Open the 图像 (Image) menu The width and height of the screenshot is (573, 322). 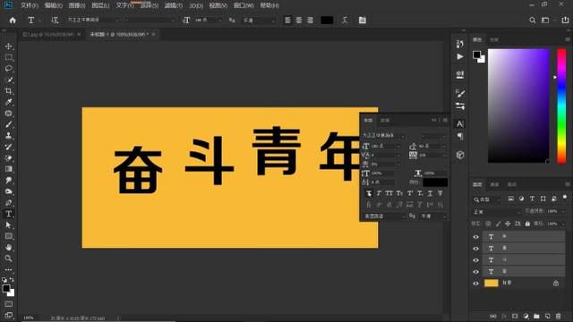click(77, 5)
